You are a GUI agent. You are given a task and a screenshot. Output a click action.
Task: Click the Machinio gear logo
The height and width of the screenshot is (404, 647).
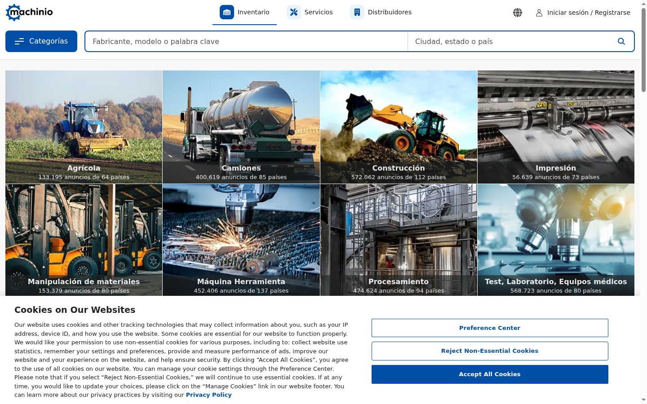[x=29, y=12]
